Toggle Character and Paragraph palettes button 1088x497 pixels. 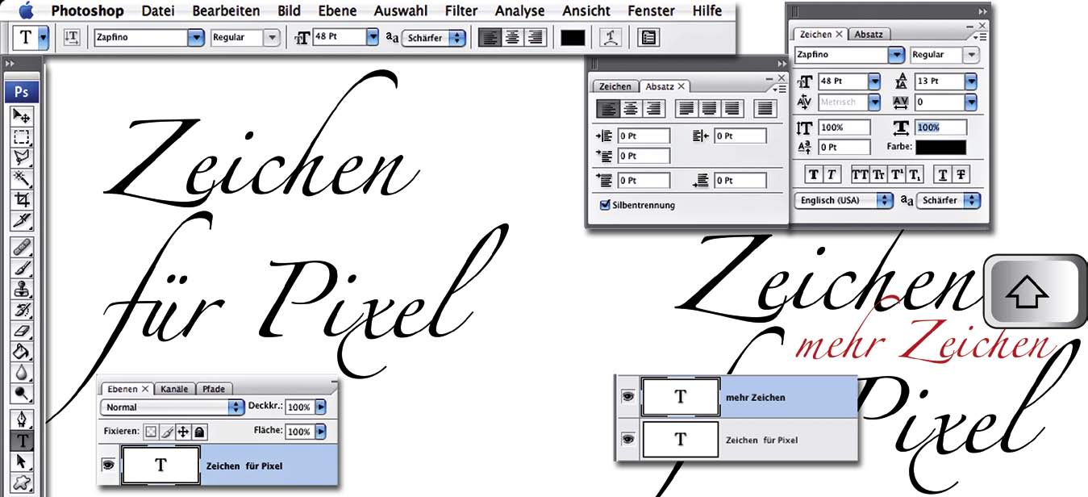point(648,38)
